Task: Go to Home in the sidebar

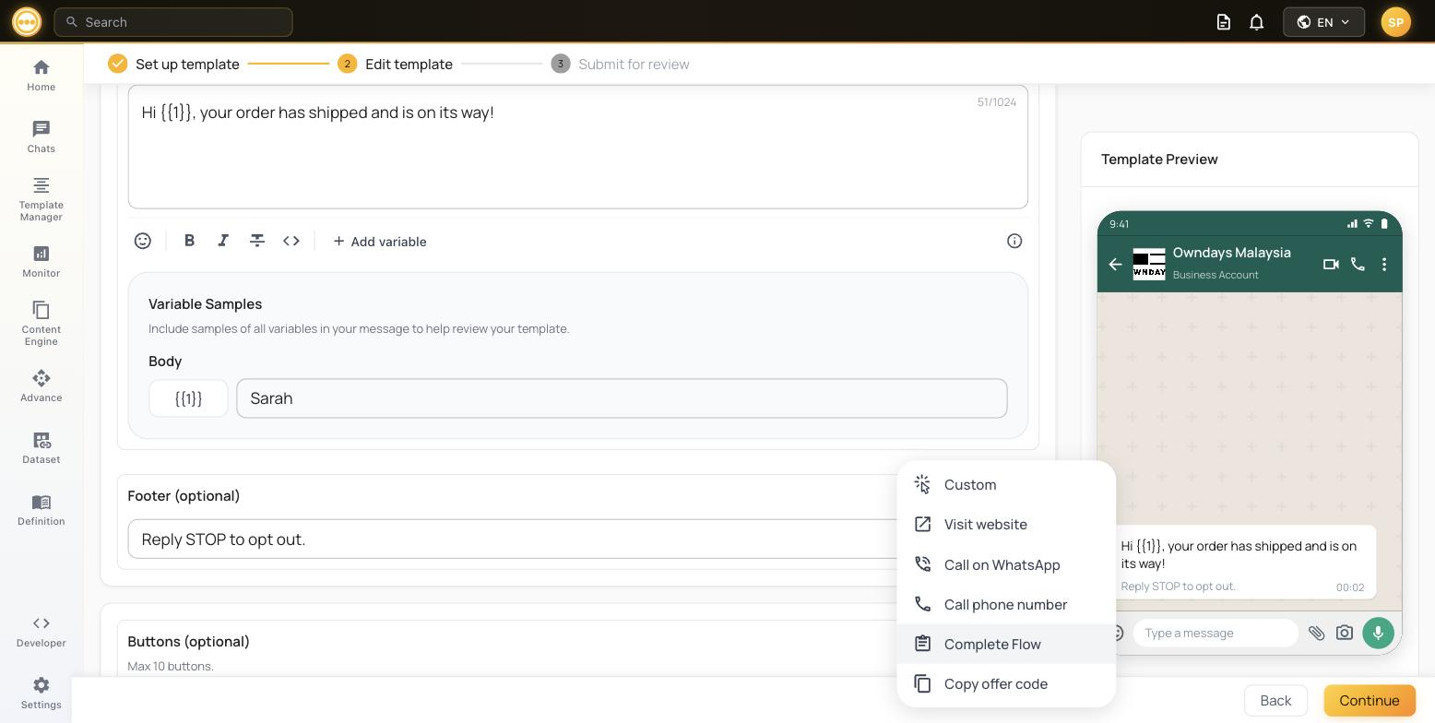Action: tap(41, 76)
